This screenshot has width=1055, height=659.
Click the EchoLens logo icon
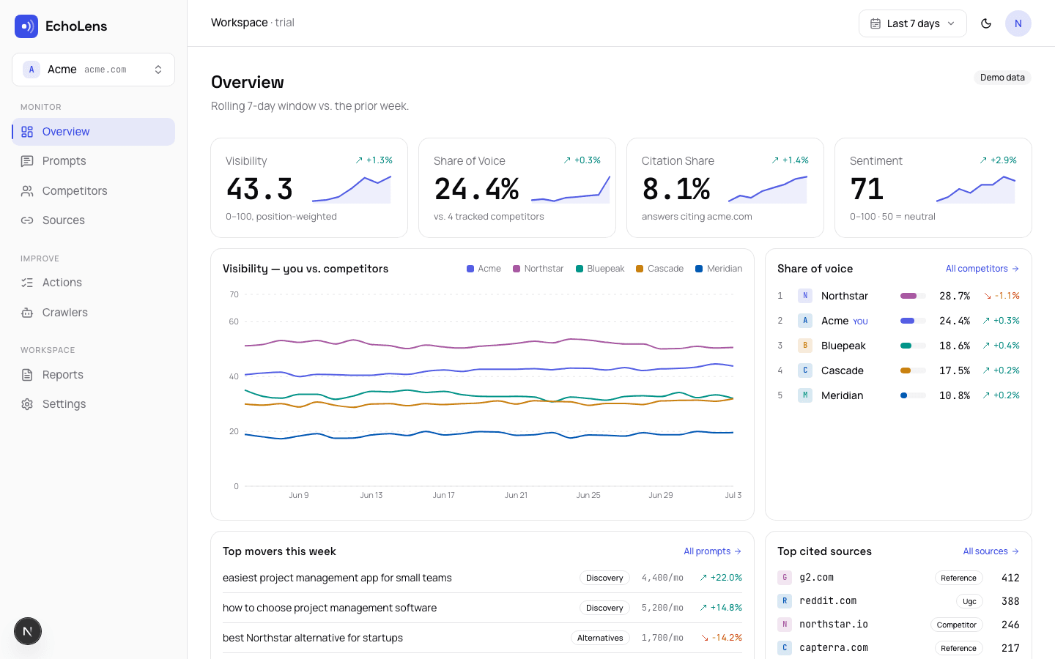[x=26, y=26]
